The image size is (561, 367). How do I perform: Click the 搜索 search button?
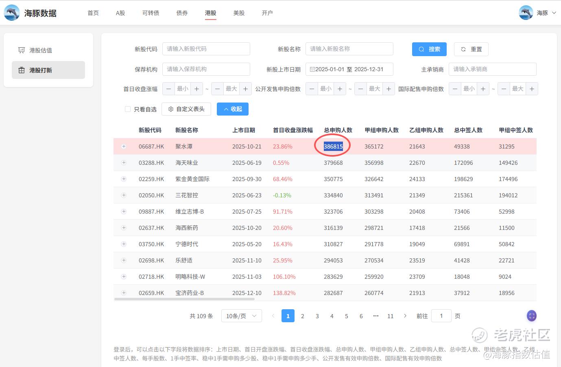click(x=429, y=49)
